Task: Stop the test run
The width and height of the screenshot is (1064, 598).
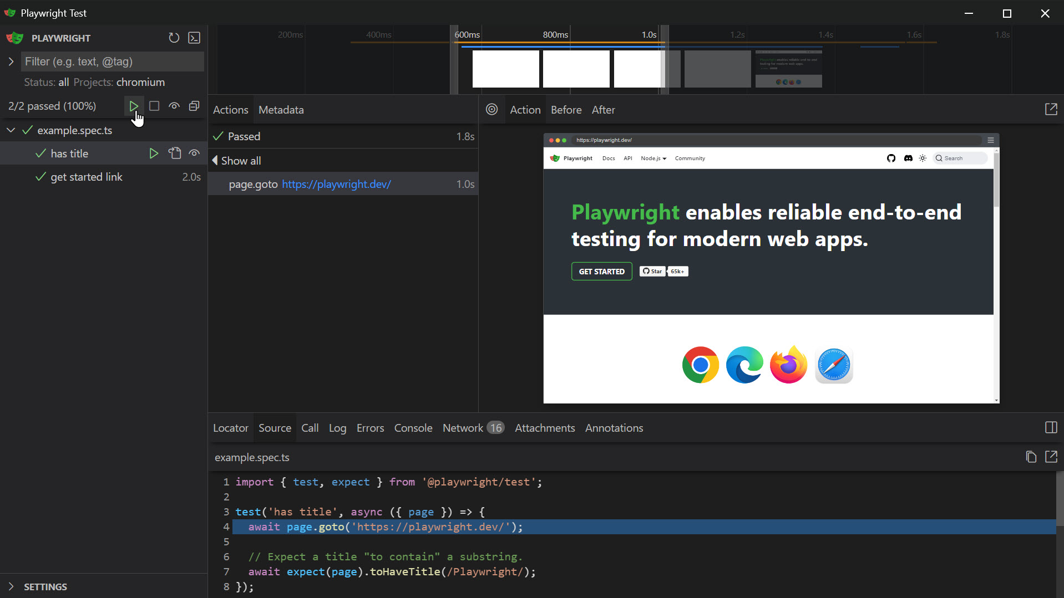Action: click(154, 106)
